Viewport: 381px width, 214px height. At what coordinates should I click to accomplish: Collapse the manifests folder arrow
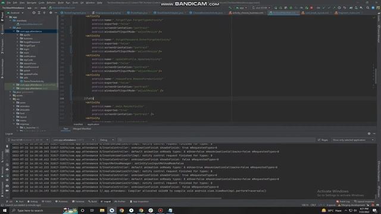click(x=11, y=21)
